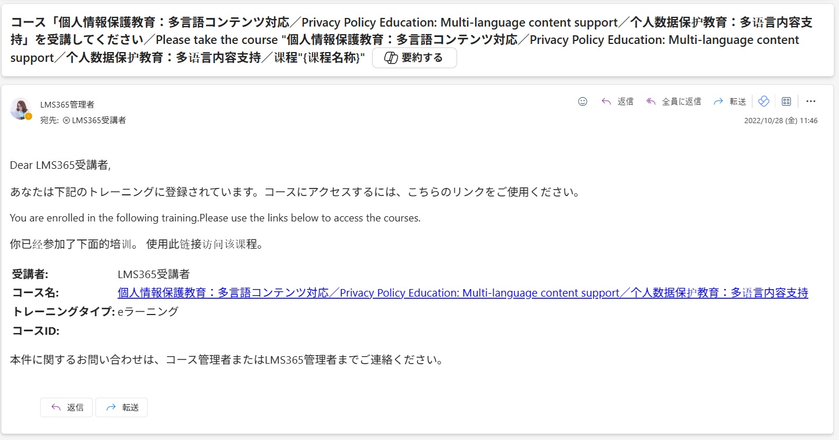Click the email subject heading text
Screen dimensions: 839x440
[x=411, y=40]
